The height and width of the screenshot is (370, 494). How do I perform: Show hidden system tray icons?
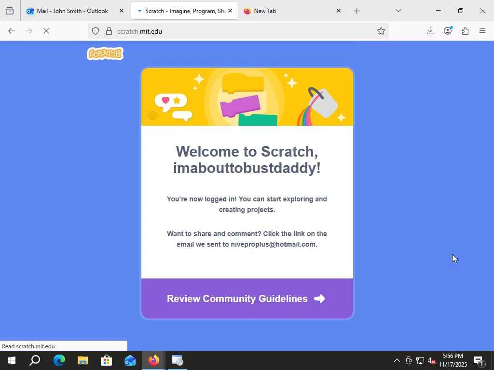tap(397, 360)
